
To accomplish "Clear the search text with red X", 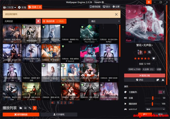I will pyautogui.click(x=38, y=21).
